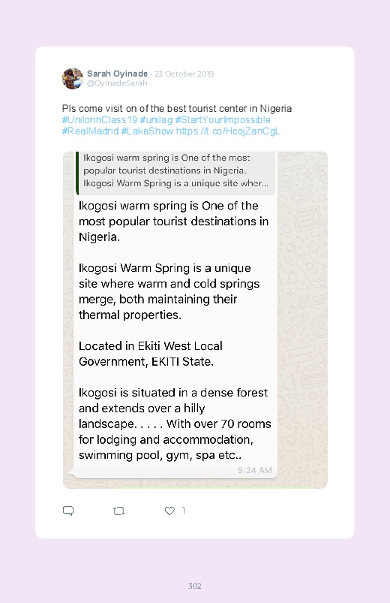
Task: Open the #unilag hashtag
Action: (156, 120)
